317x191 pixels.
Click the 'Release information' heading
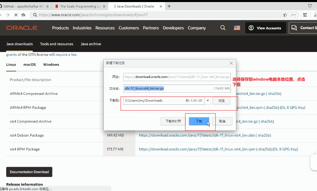coord(24,184)
